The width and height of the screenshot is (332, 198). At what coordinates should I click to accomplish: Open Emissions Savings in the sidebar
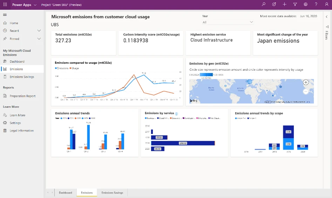click(22, 77)
